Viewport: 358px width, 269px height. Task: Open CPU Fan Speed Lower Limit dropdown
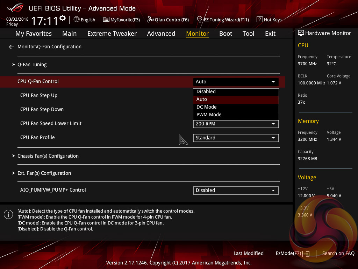coord(236,124)
